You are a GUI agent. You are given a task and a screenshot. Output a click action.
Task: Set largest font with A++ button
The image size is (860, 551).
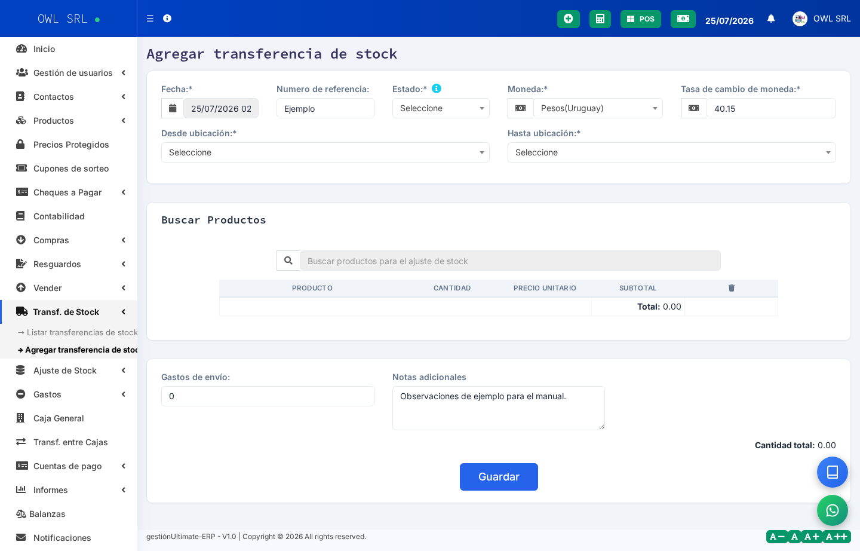pos(837,537)
